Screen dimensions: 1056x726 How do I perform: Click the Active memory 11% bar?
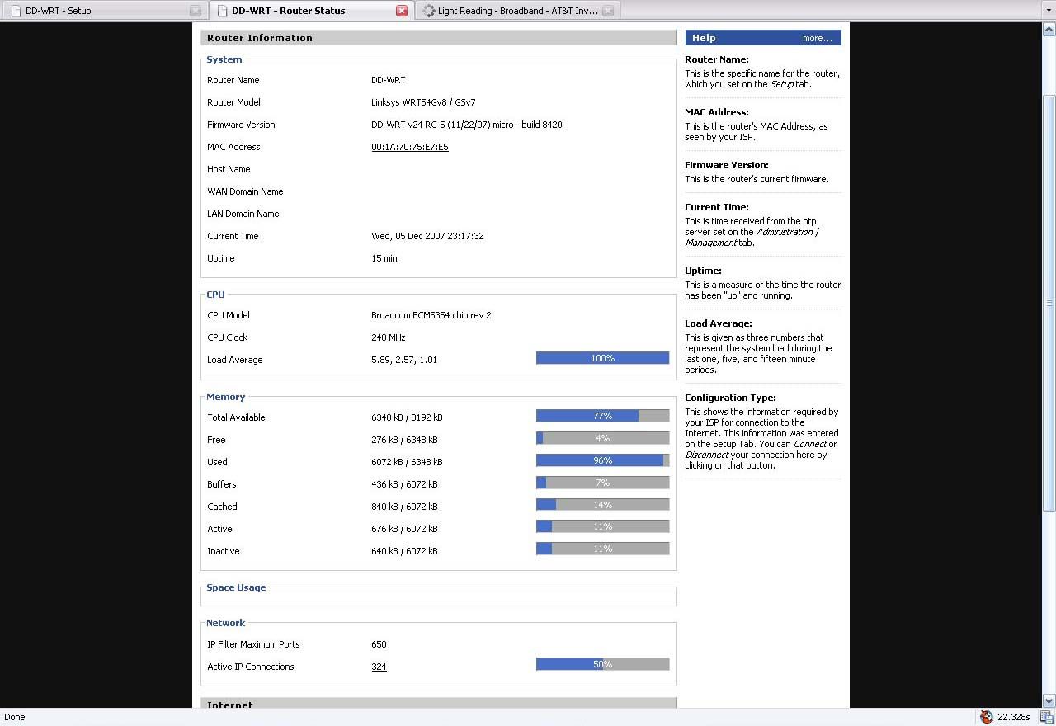[602, 526]
